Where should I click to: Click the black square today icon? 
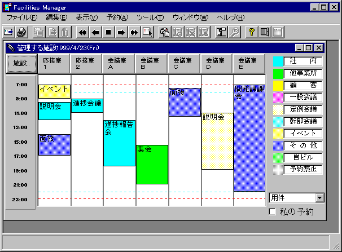coord(108,32)
